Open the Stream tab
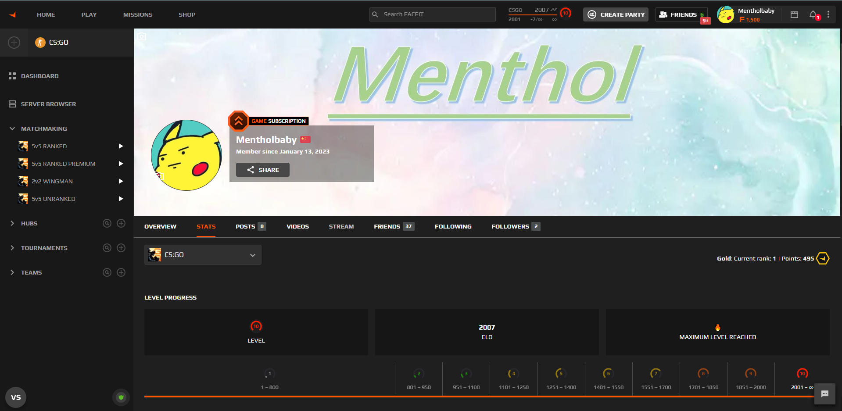 [341, 226]
